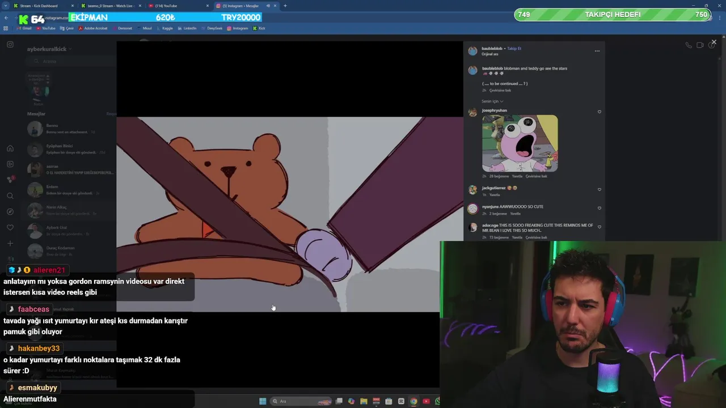
Task: Click the reel video to pause playback
Action: (290, 214)
